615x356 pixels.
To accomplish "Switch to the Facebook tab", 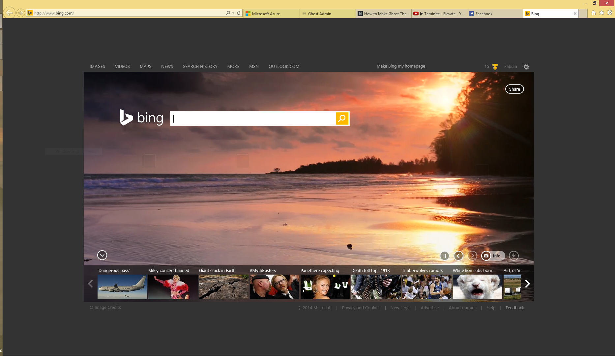I will pos(495,14).
